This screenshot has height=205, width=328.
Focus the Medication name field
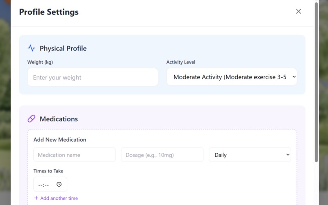point(74,155)
